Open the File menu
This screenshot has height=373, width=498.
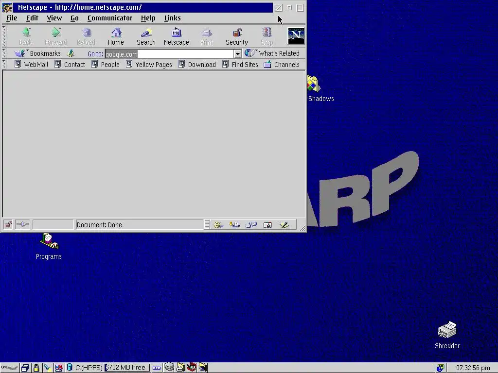click(12, 18)
